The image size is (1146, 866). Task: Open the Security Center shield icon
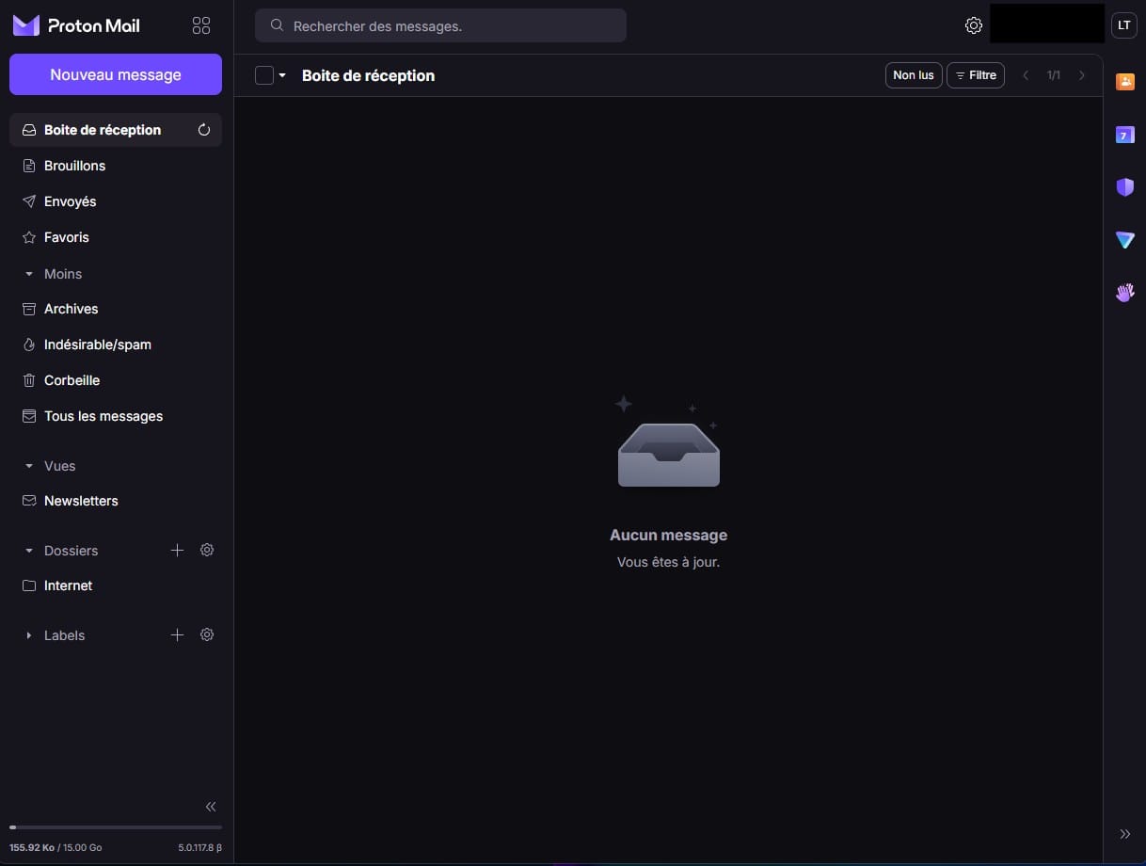tap(1125, 187)
